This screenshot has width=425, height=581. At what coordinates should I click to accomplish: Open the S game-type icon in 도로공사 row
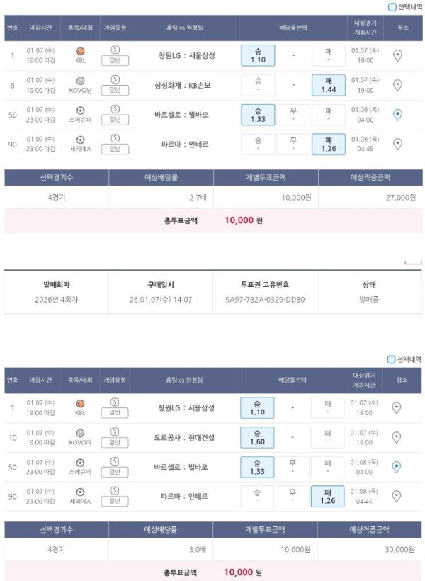pyautogui.click(x=115, y=431)
